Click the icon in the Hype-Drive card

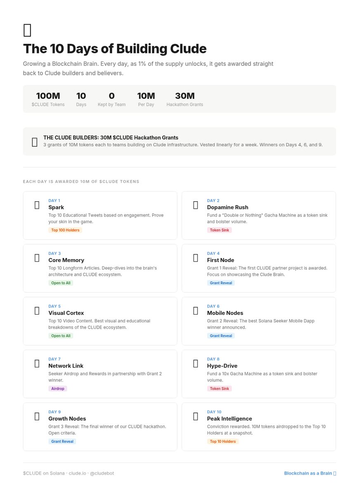[x=196, y=364]
